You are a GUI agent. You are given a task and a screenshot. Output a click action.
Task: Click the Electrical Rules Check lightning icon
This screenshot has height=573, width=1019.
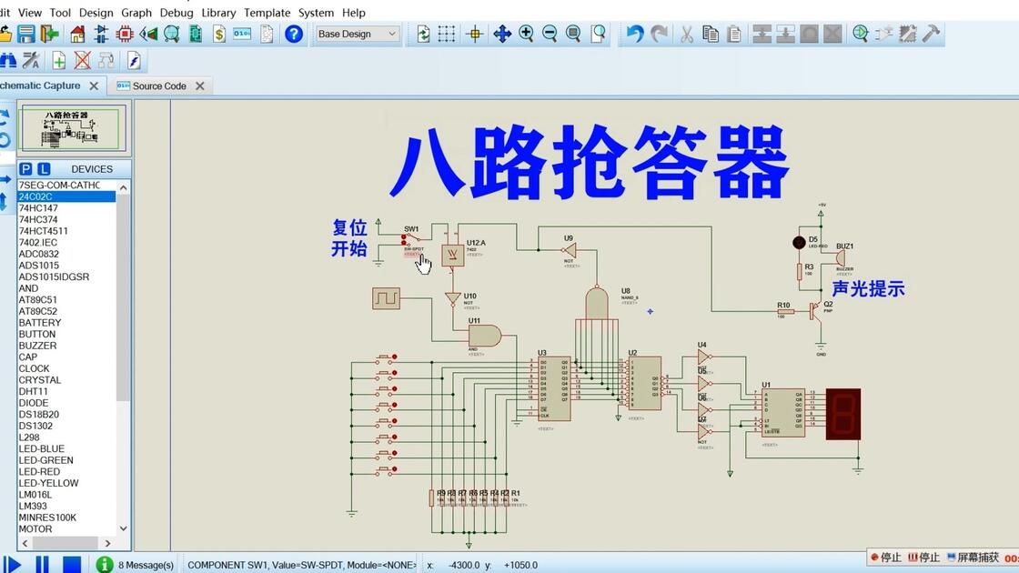tap(133, 61)
